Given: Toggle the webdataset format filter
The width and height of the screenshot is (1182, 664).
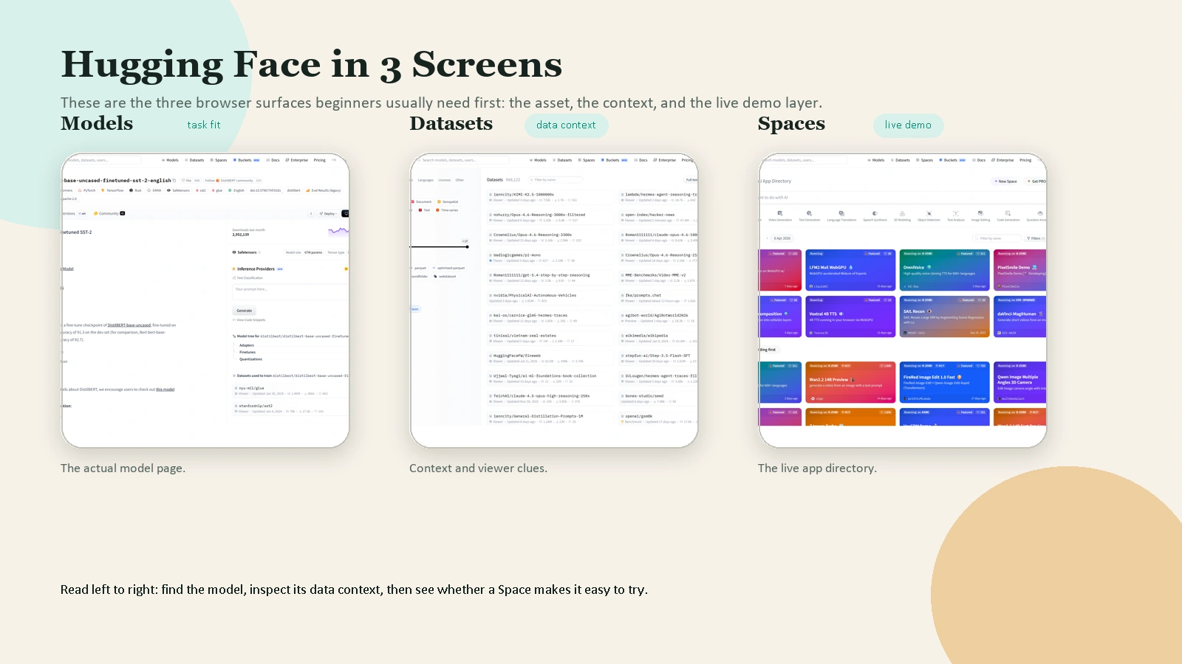Looking at the screenshot, I should (445, 277).
